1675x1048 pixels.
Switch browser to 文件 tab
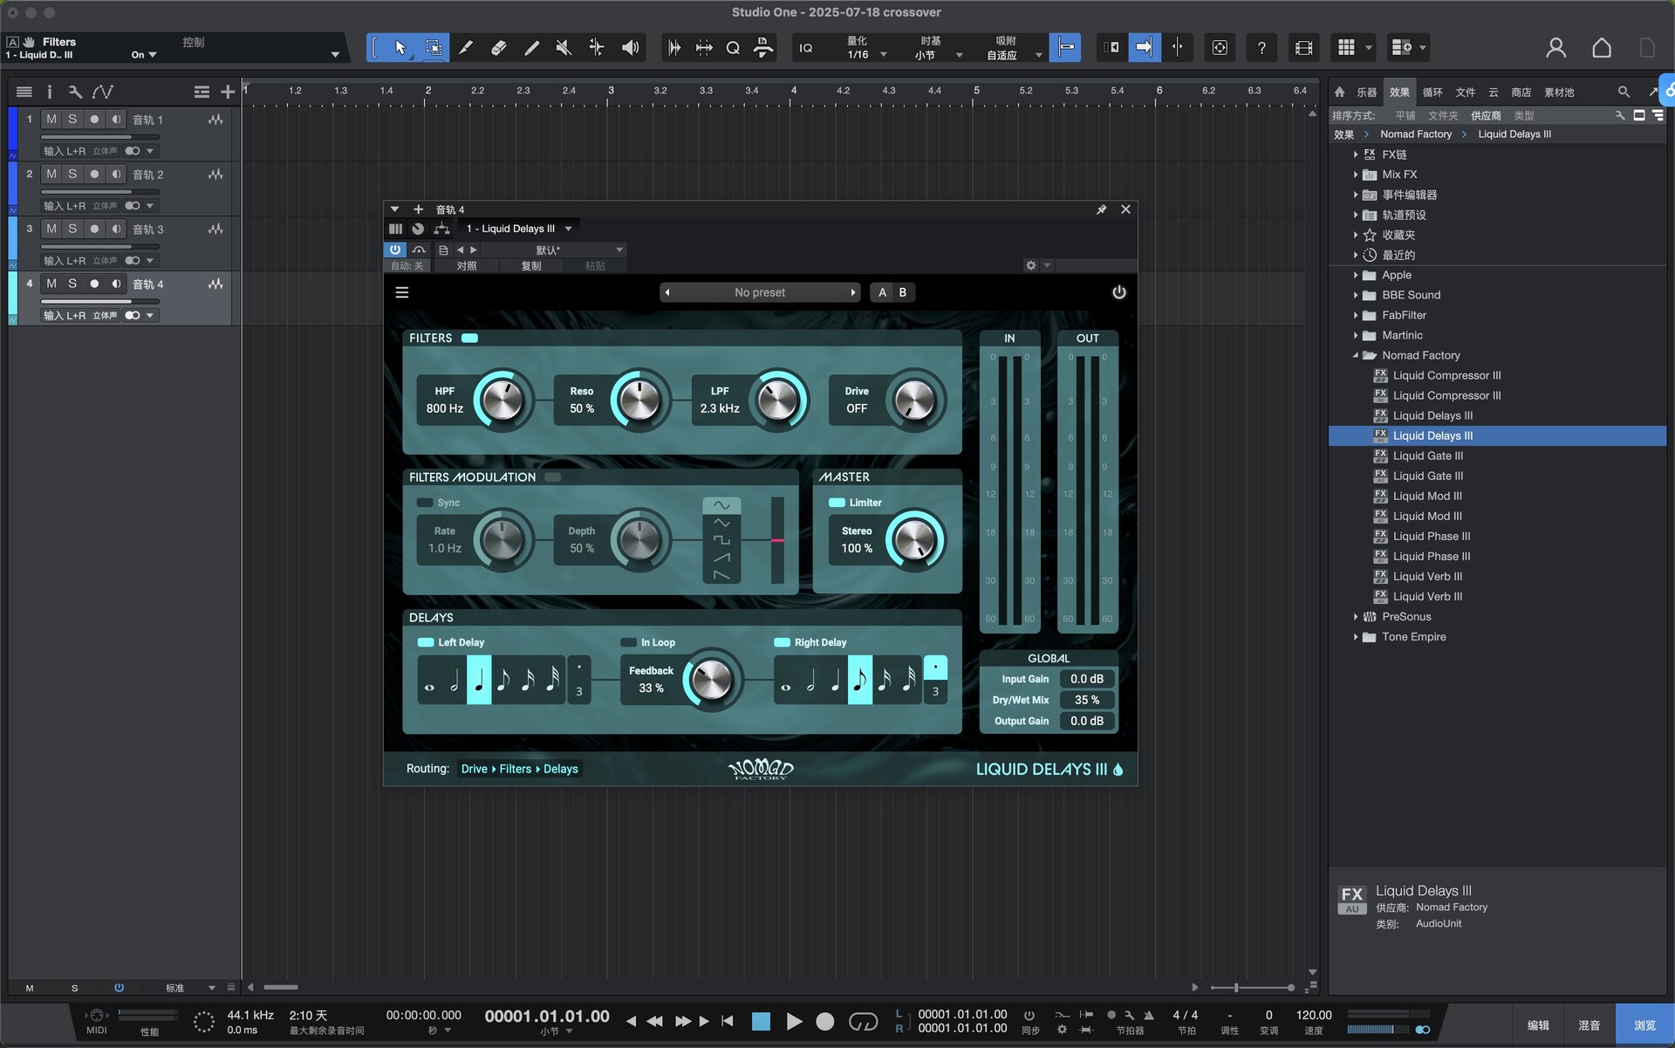[x=1466, y=92]
